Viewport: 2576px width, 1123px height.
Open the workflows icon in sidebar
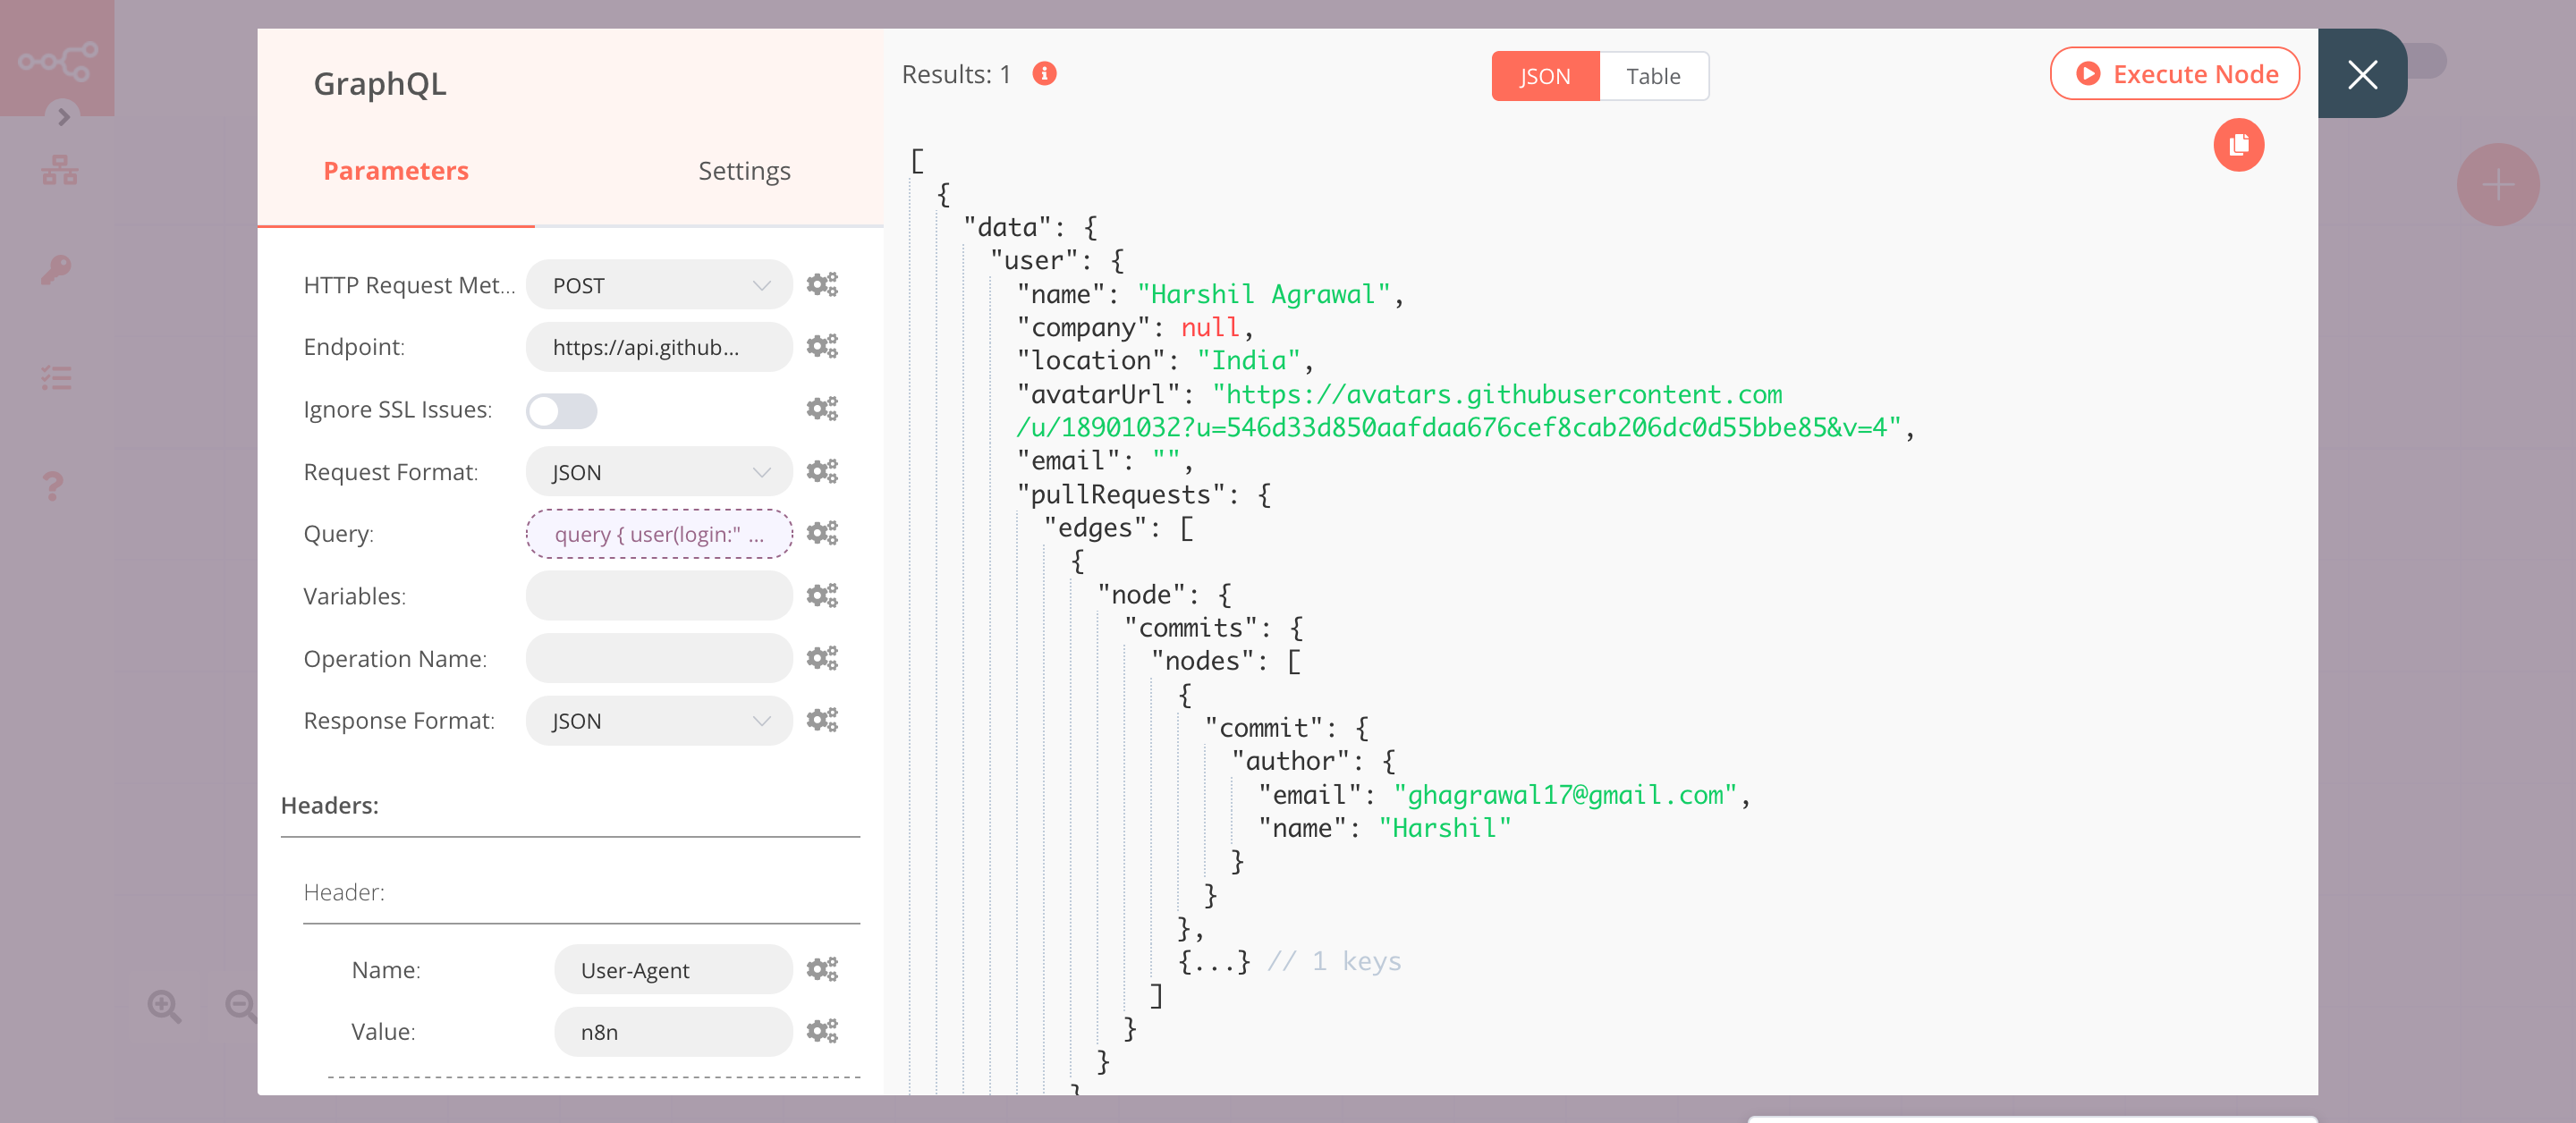tap(59, 170)
